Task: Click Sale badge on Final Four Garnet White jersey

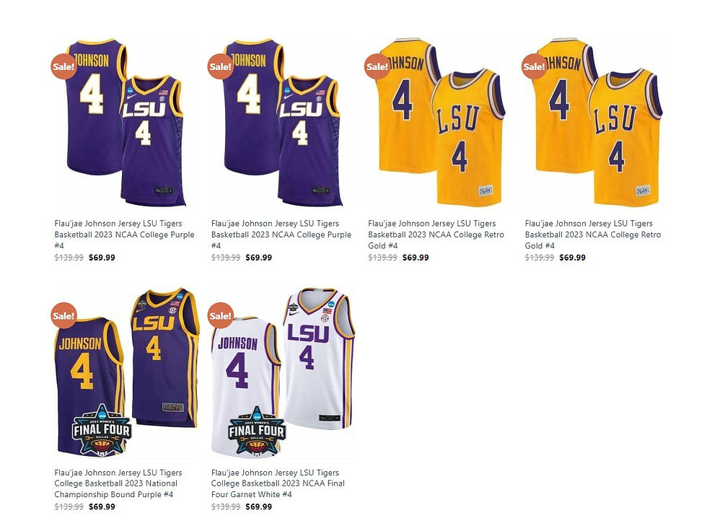Action: pyautogui.click(x=221, y=315)
